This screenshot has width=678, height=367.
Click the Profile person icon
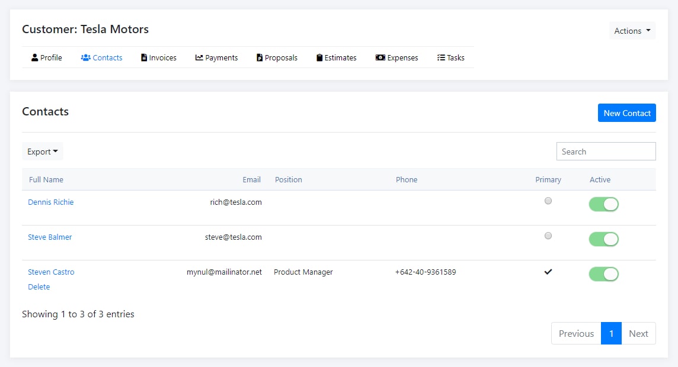pyautogui.click(x=34, y=57)
